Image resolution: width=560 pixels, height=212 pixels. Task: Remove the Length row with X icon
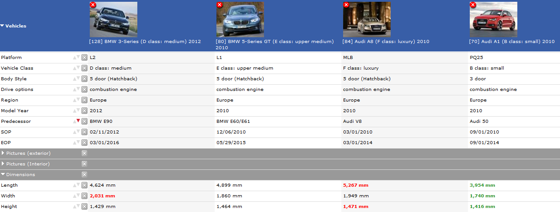84,185
